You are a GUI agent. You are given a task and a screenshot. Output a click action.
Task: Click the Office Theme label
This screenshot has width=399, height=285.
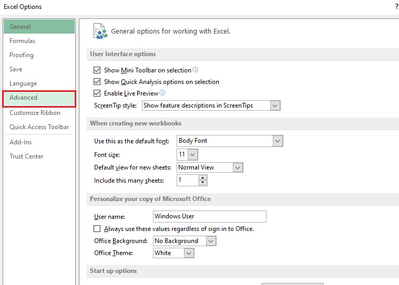point(114,253)
